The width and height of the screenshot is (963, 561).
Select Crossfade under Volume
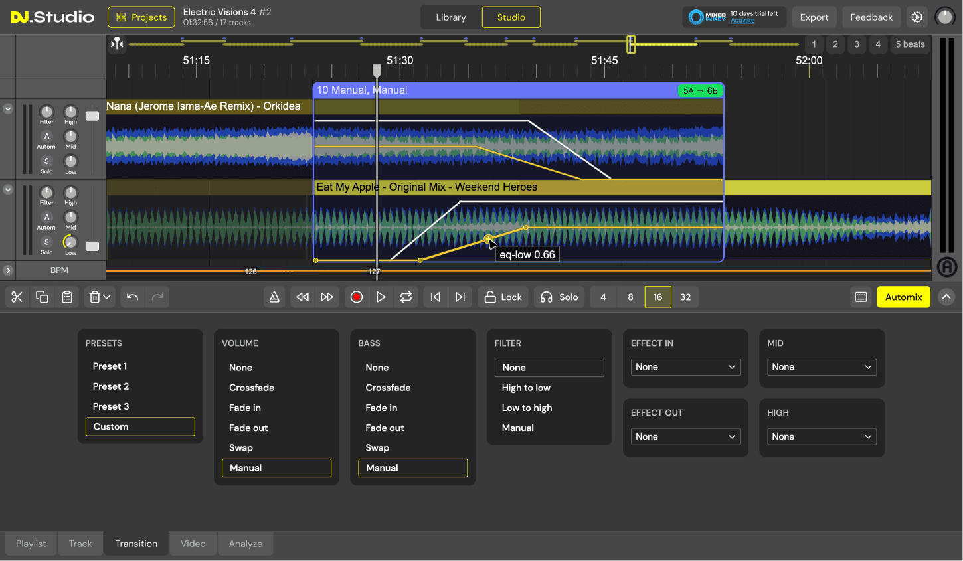pos(252,388)
